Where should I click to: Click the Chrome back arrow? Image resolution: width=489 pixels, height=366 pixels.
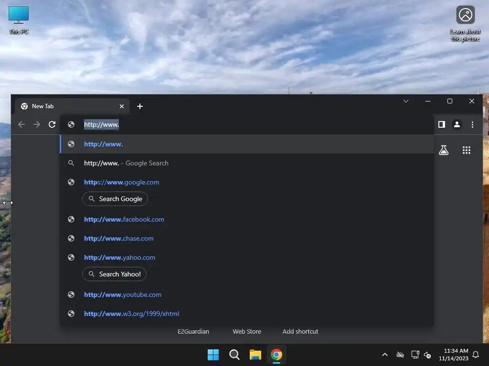pos(21,124)
